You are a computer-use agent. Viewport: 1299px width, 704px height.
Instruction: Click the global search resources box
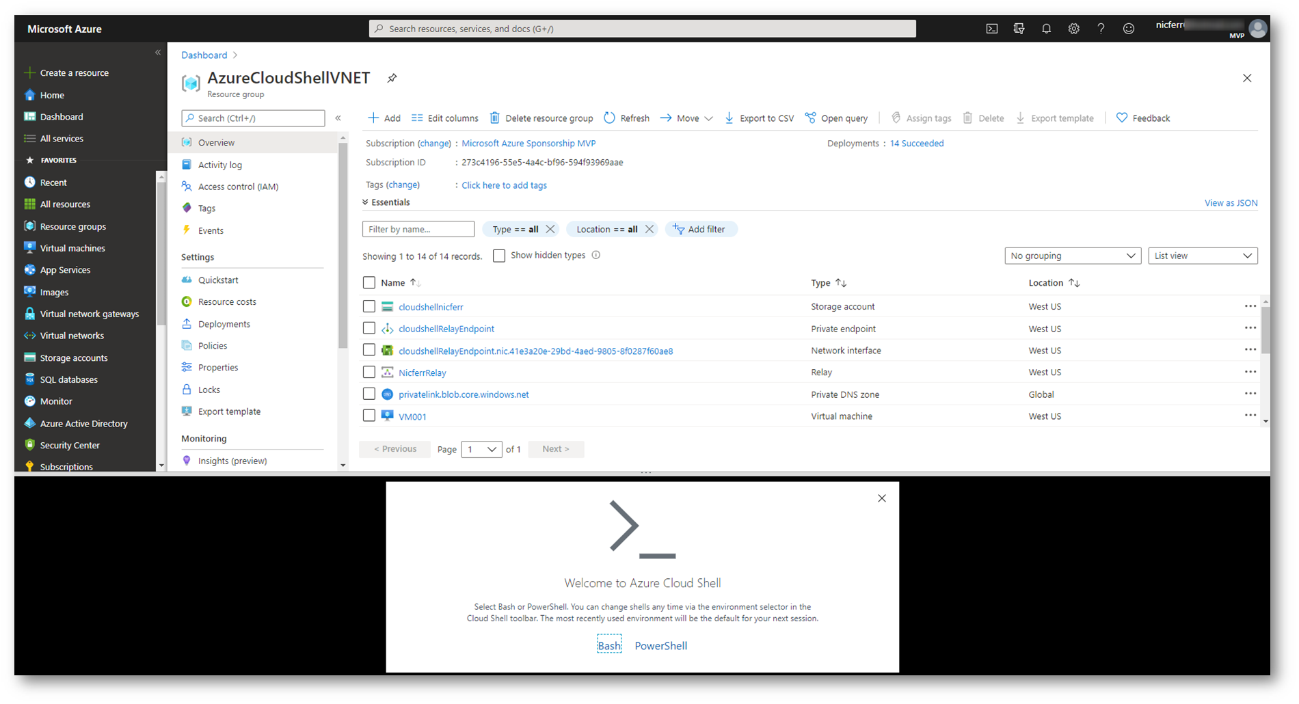643,29
